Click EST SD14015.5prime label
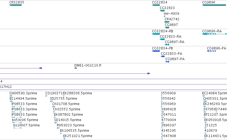The height and width of the screenshot is (140, 227). [x=68, y=120]
